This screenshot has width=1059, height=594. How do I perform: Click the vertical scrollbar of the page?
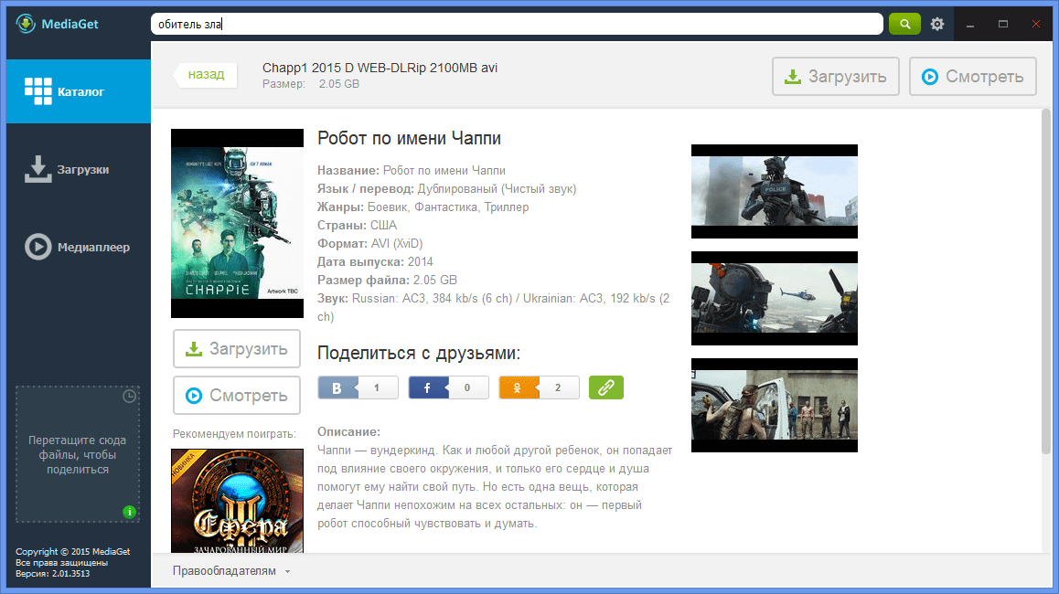(1046, 281)
